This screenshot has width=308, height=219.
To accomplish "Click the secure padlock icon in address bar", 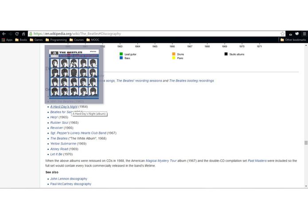I will tap(31, 34).
